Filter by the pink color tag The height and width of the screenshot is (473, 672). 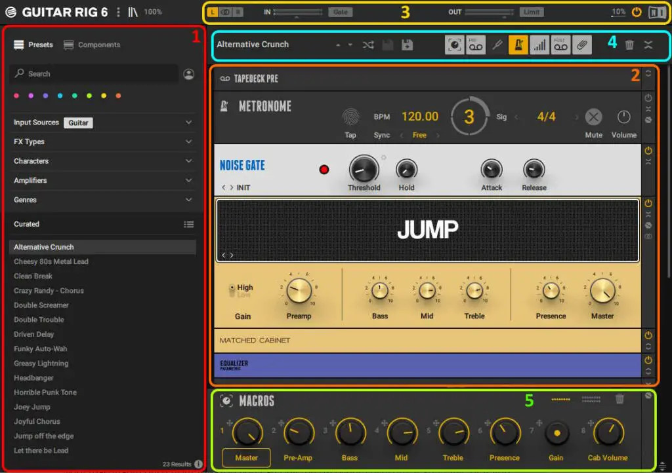click(16, 96)
